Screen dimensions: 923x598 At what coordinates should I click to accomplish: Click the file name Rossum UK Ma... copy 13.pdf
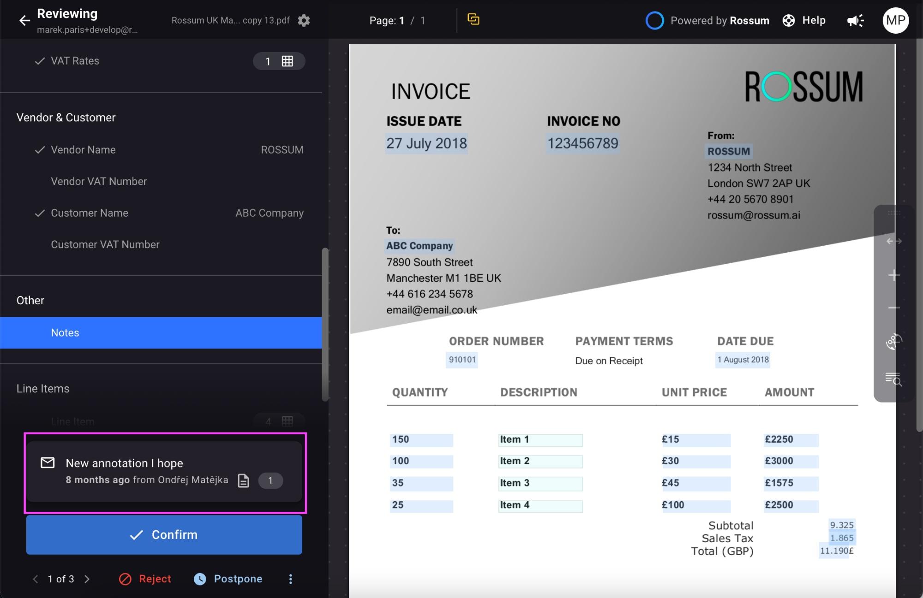[x=230, y=20]
